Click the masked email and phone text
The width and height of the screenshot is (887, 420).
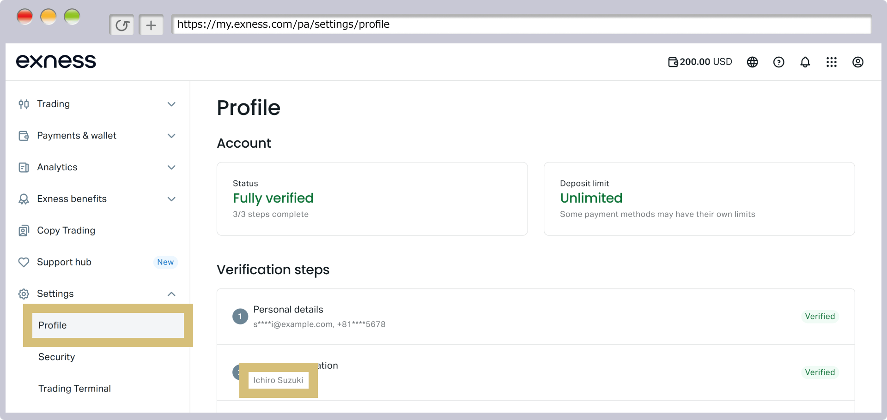coord(319,324)
